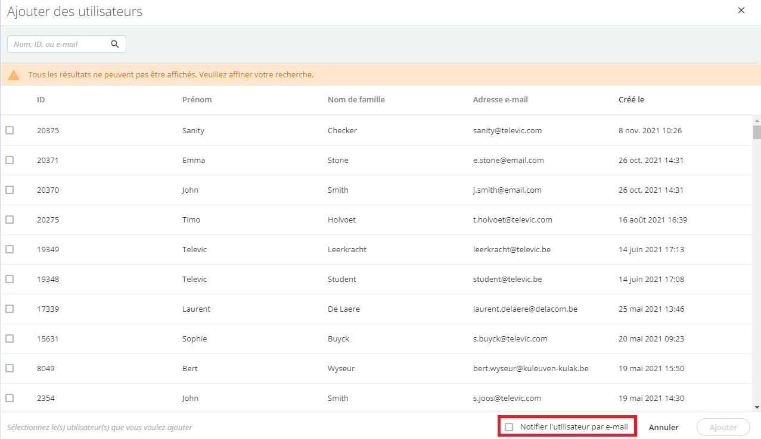
Task: Select Timo Holvoet's checkbox
Action: tap(10, 219)
